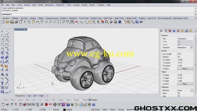Image resolution: width=197 pixels, height=111 pixels.
Task: Open a file with the folder icon
Action: 7,22
